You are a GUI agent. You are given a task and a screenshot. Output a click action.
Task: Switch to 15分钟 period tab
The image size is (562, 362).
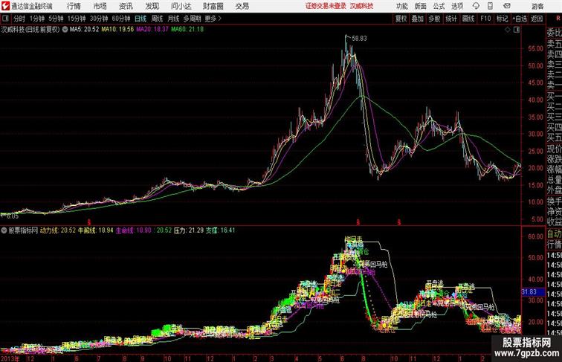click(x=77, y=19)
